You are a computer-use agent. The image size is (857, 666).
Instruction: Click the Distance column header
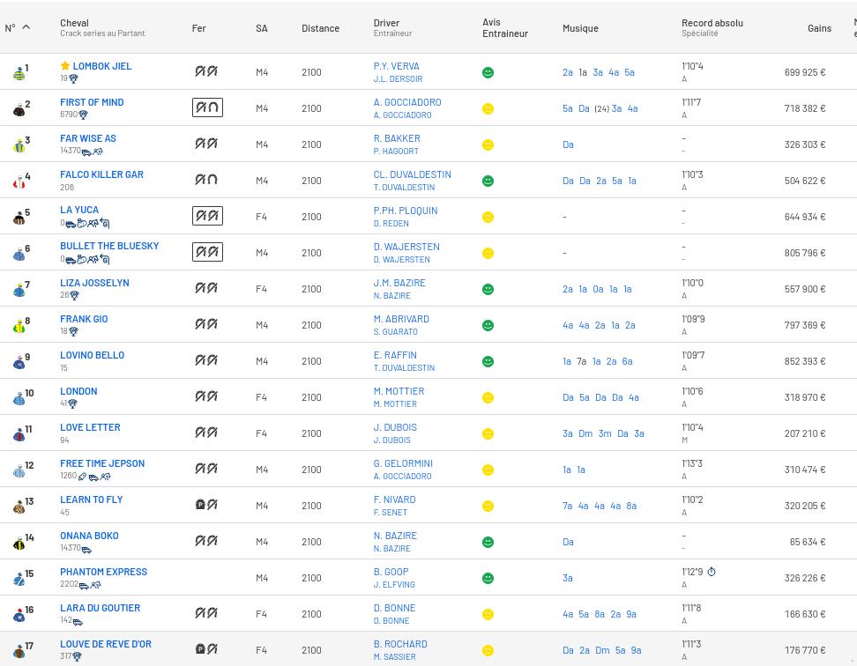click(320, 28)
